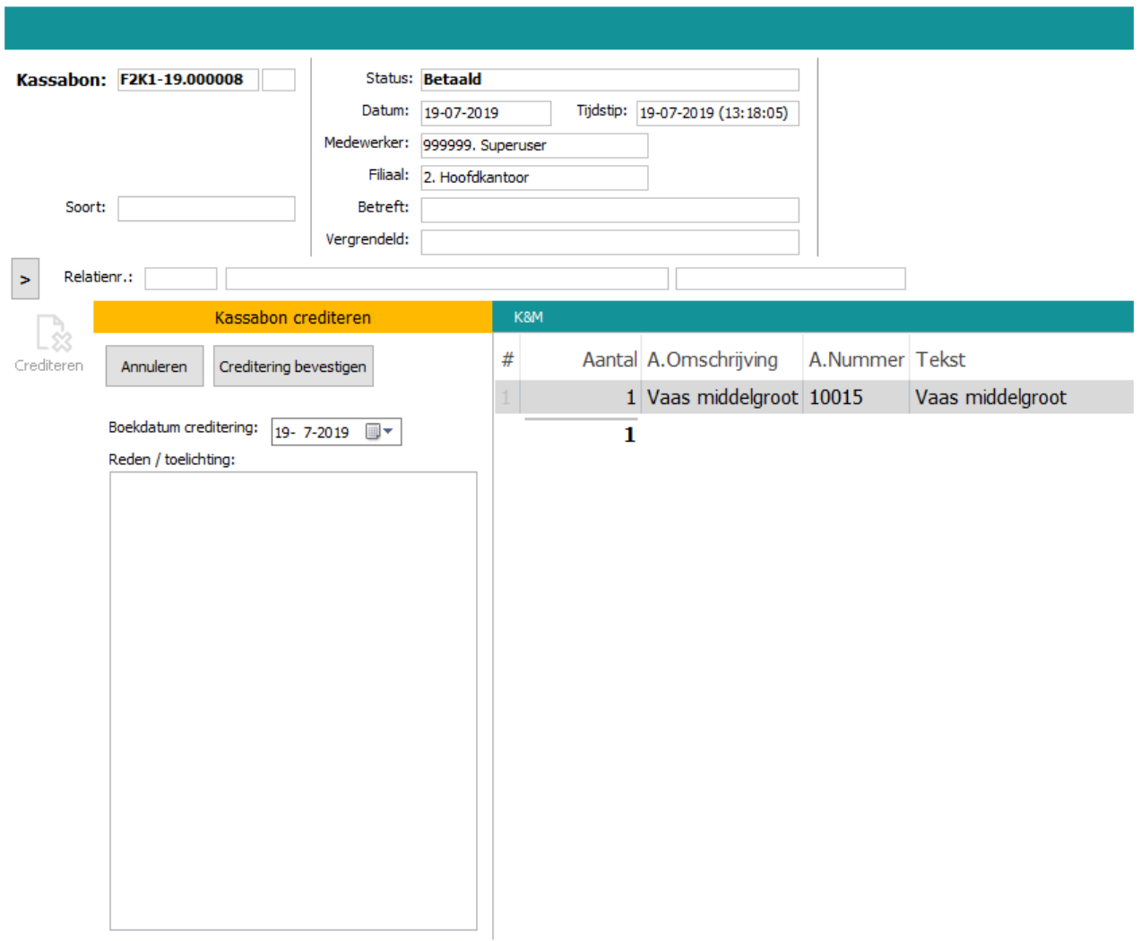
Task: Sort by the Aantal column header
Action: (609, 359)
